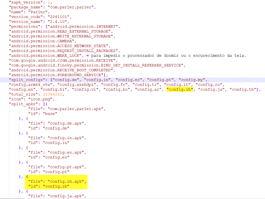Click the "config.pt" id value in split_apks
The image size is (265, 199).
point(56,172)
